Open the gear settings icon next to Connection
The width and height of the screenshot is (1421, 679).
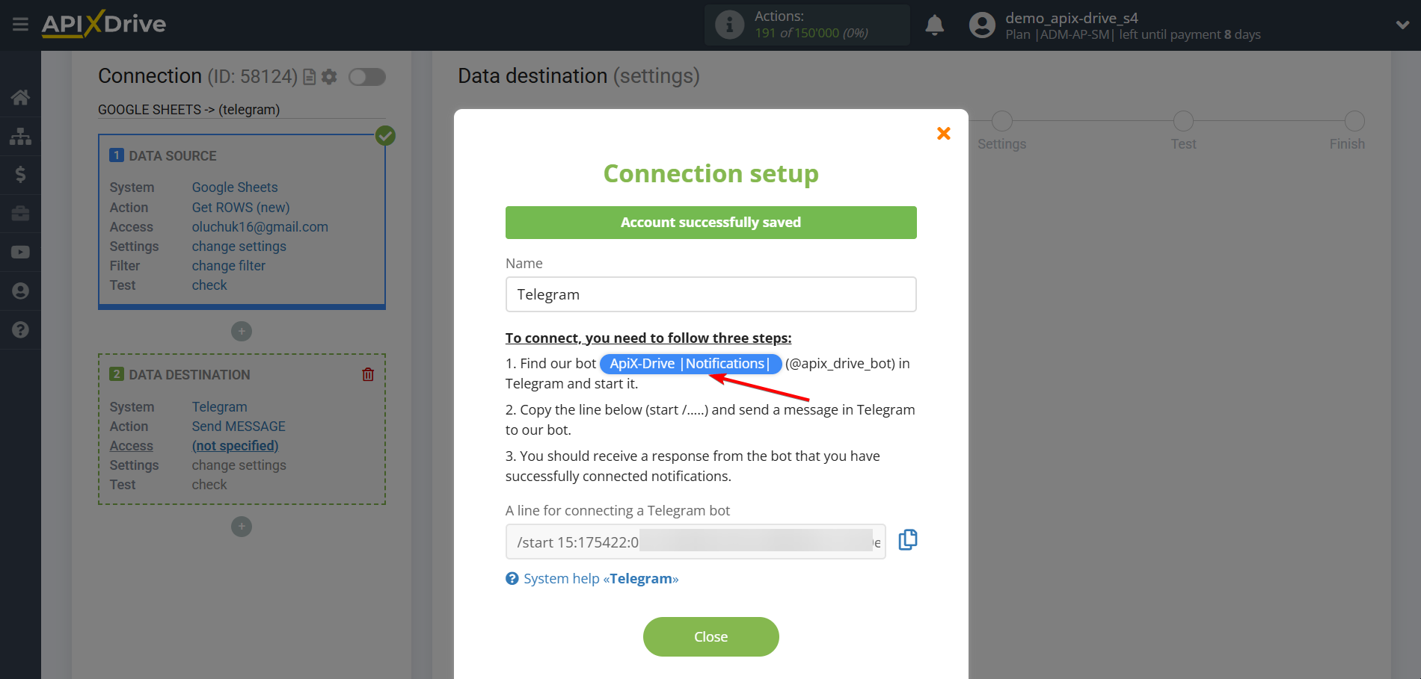tap(329, 76)
